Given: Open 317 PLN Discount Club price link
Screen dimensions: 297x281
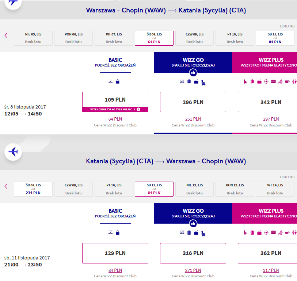Looking at the screenshot, I should [x=271, y=270].
